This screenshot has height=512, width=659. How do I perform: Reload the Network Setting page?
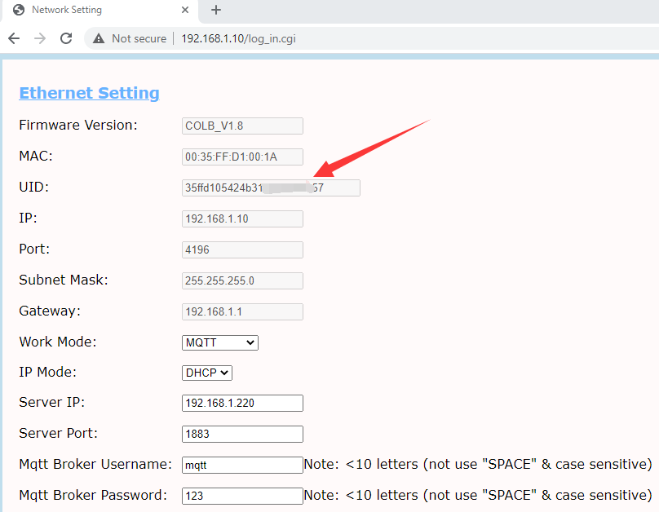pos(66,38)
